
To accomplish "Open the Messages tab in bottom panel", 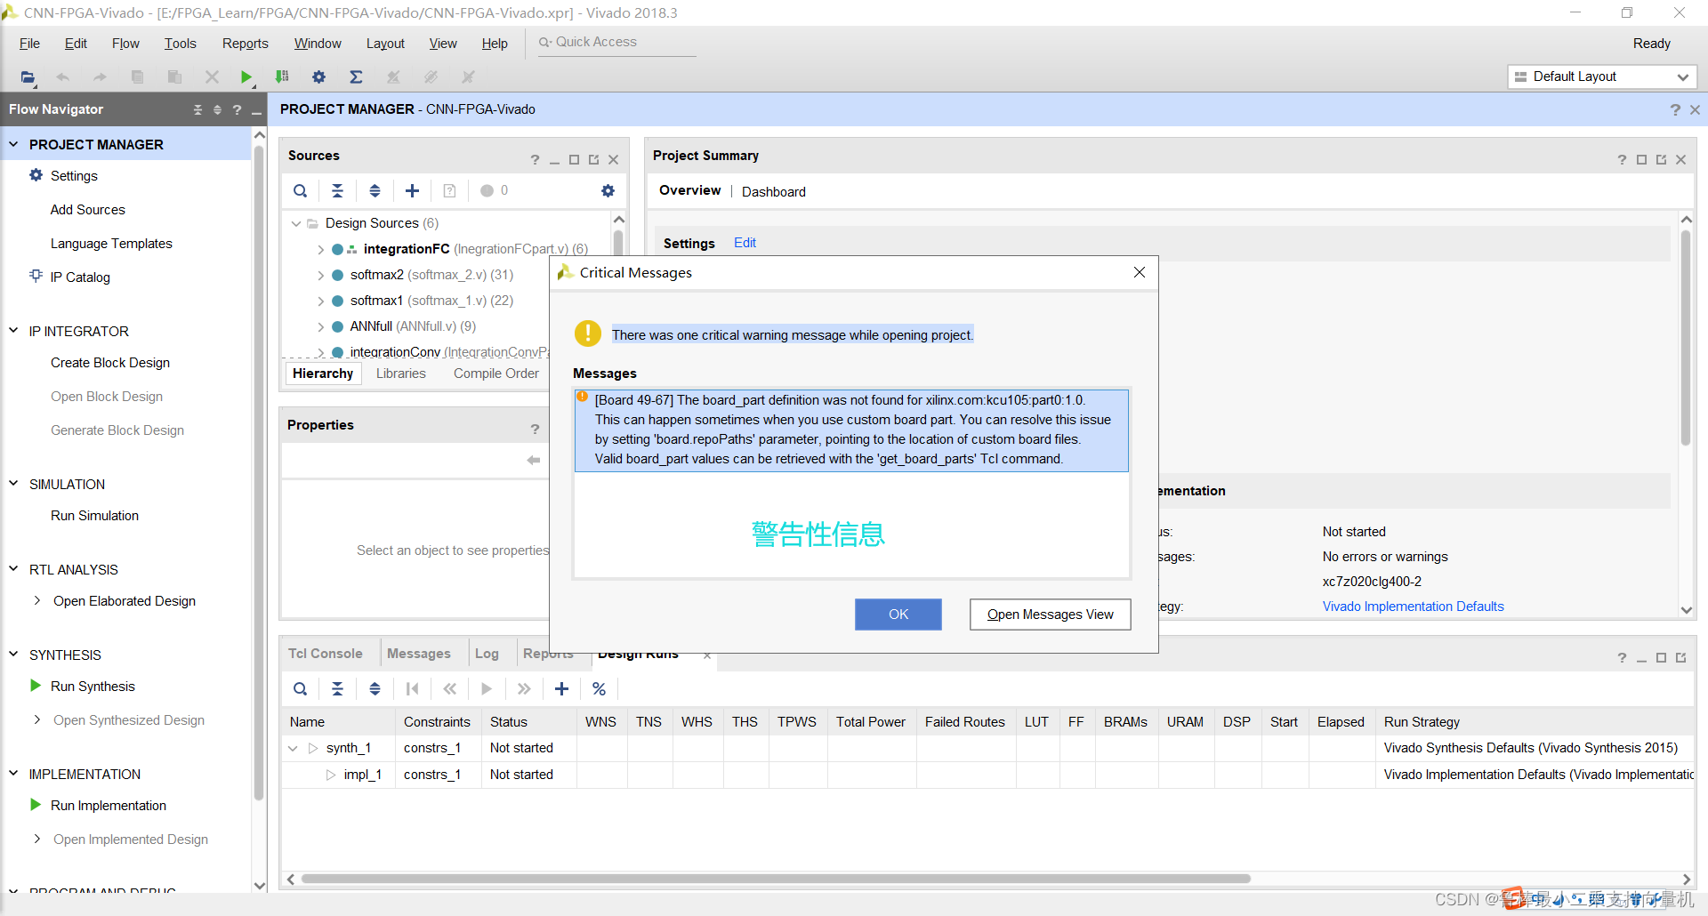I will coord(419,654).
